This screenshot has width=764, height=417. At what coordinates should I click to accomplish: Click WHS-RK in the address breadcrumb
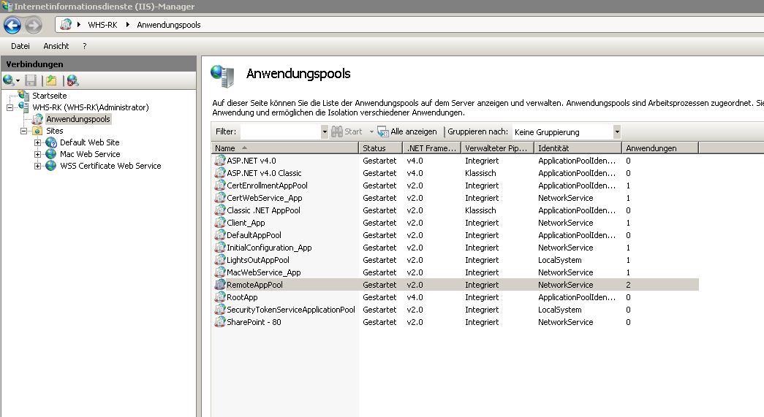(102, 25)
